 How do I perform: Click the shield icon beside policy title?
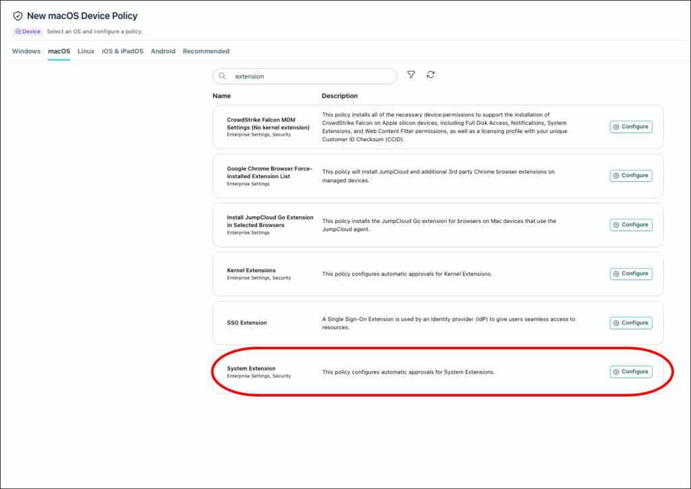pos(18,16)
